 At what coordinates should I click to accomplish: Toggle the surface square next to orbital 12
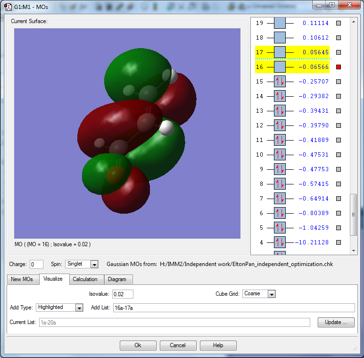pos(338,125)
